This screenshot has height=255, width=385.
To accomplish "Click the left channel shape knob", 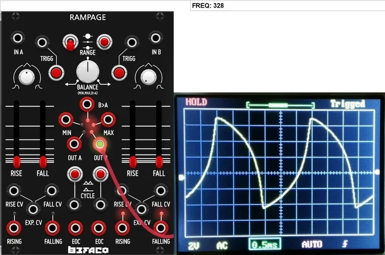I will (x=27, y=77).
